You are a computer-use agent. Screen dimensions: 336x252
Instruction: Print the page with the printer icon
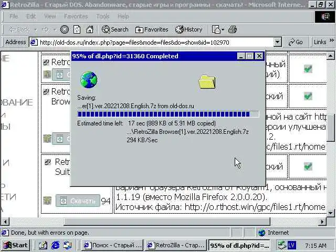tap(233, 29)
